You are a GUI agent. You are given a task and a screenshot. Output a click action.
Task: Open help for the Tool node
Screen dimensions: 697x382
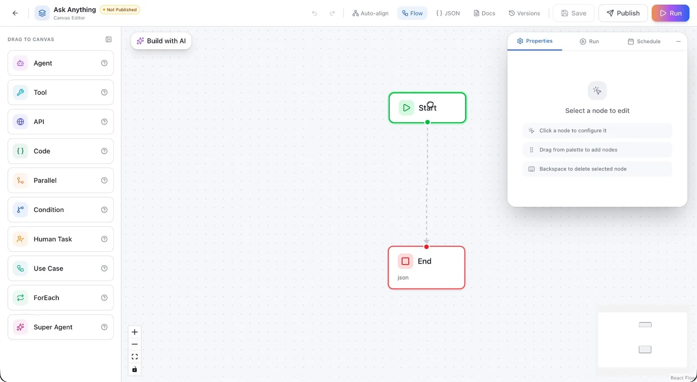point(104,92)
